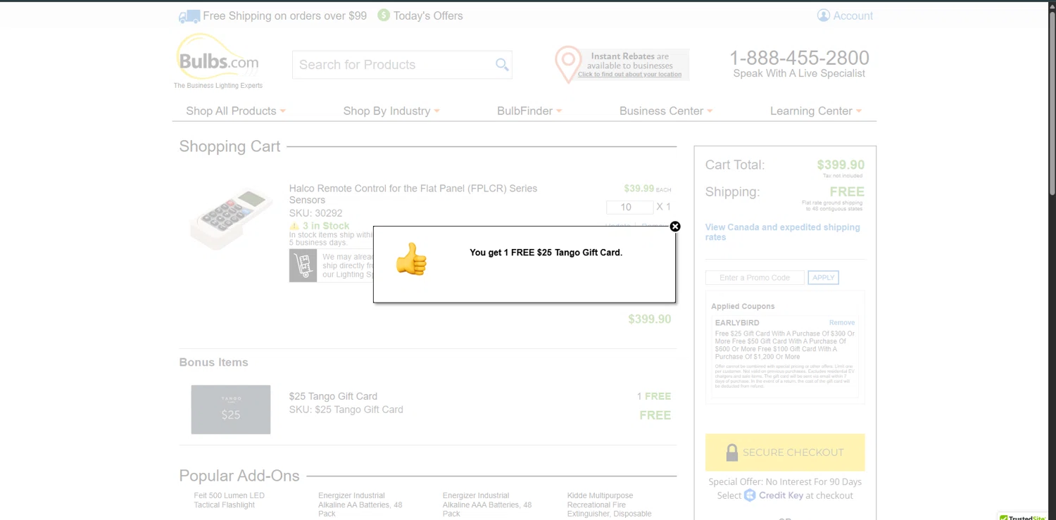Click the APPLY promo button
Image resolution: width=1056 pixels, height=520 pixels.
click(823, 277)
